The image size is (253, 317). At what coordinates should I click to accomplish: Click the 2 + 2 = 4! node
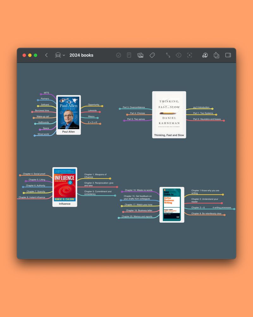coord(93,122)
